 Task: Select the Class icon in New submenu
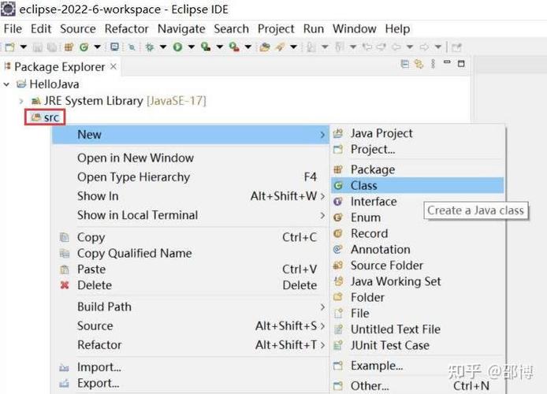(x=338, y=186)
